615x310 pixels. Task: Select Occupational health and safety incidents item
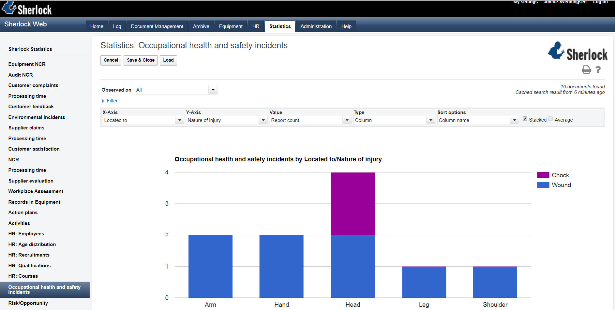click(x=45, y=290)
